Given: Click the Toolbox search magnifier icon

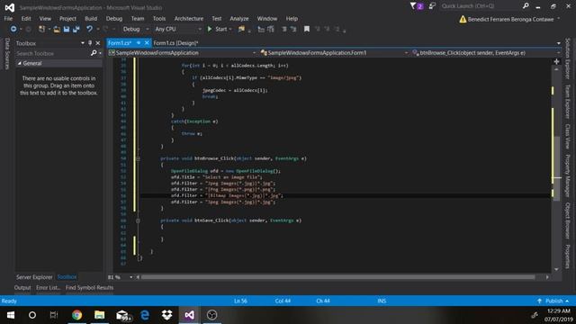Looking at the screenshot, I should point(94,53).
